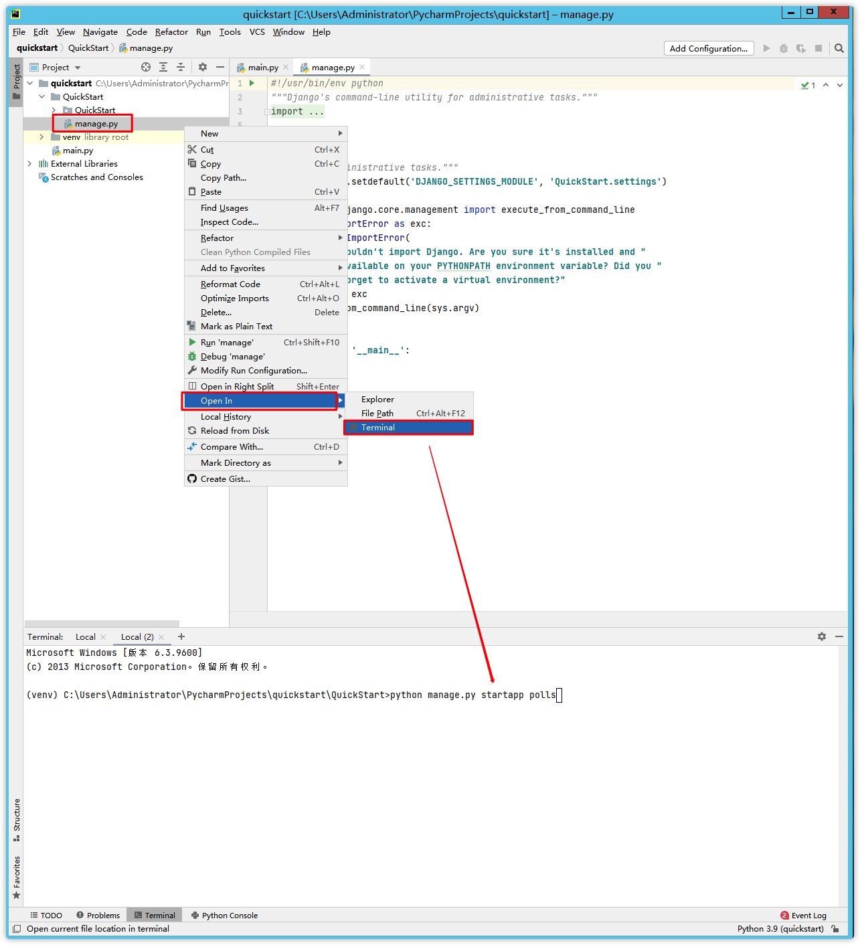The image size is (860, 945).
Task: Open the VCS menu
Action: [x=257, y=32]
